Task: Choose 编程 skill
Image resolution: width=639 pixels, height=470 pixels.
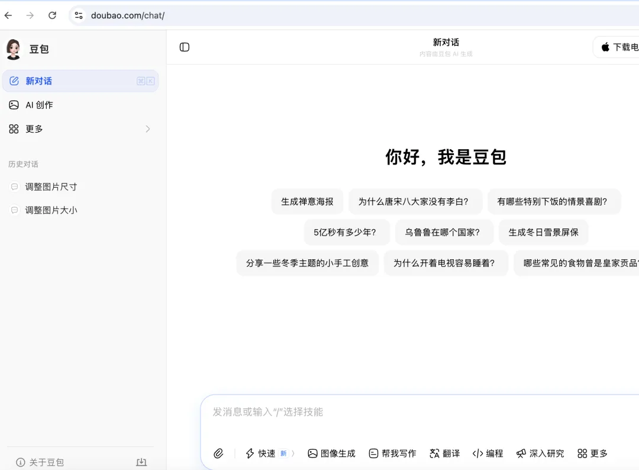Action: coord(488,453)
